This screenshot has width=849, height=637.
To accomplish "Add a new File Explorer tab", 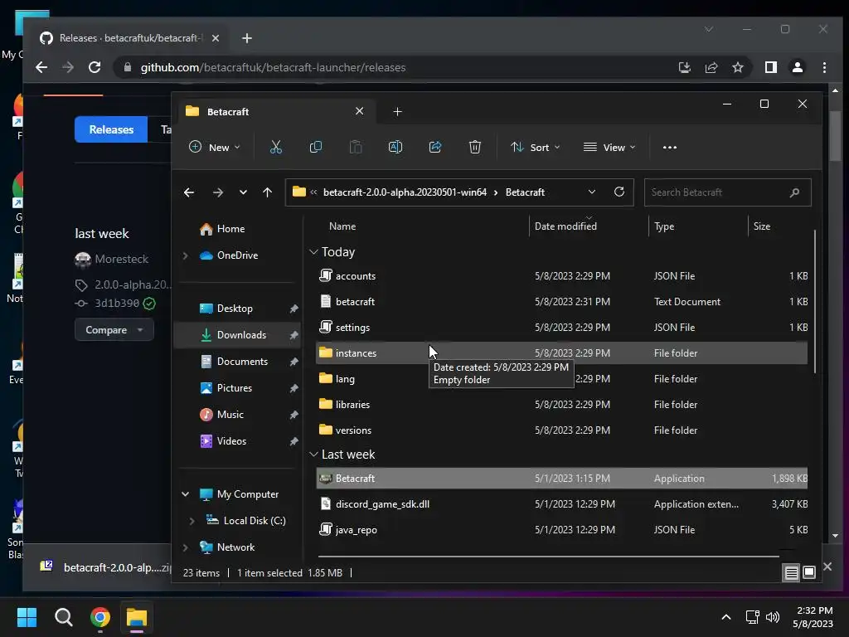I will (x=397, y=112).
